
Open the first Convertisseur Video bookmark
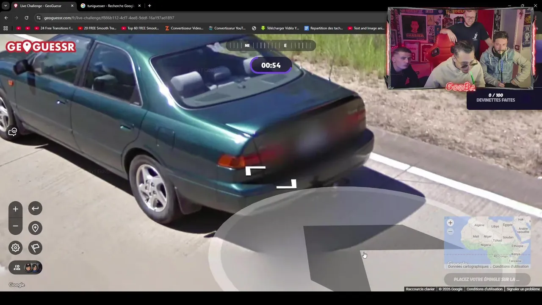coord(184,28)
